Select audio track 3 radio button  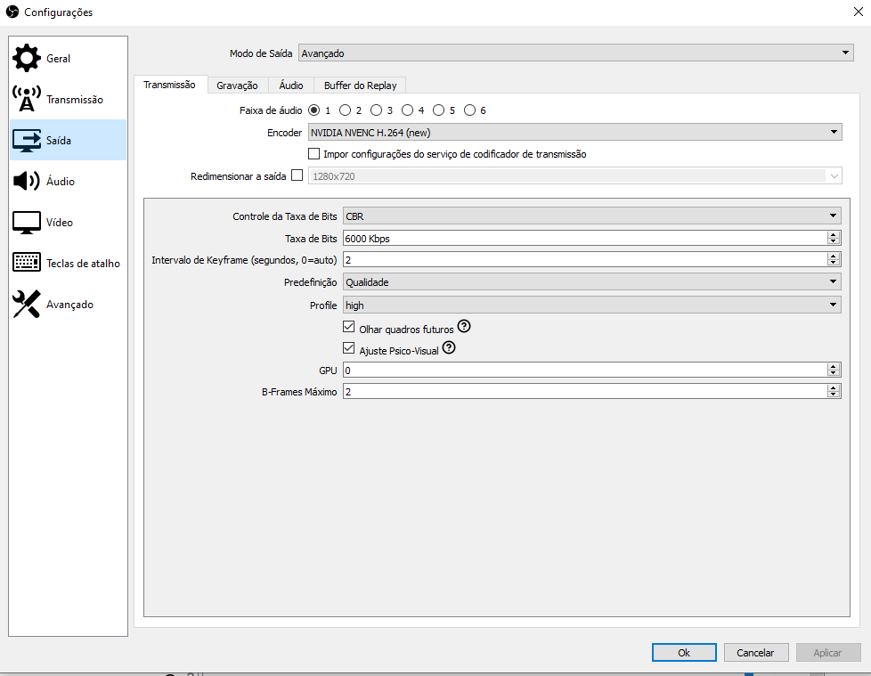(x=376, y=110)
